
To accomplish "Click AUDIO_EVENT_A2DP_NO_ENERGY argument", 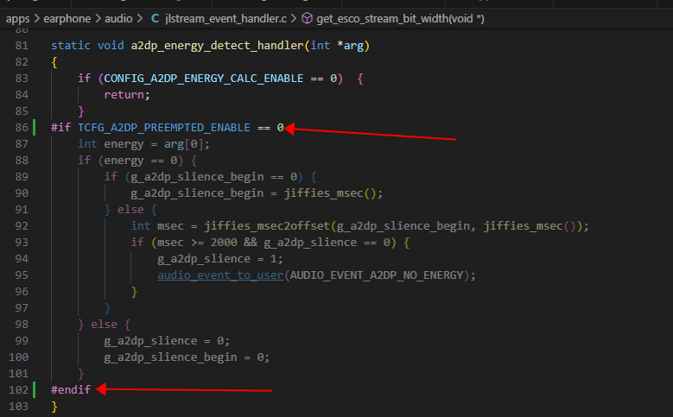I will [x=377, y=275].
